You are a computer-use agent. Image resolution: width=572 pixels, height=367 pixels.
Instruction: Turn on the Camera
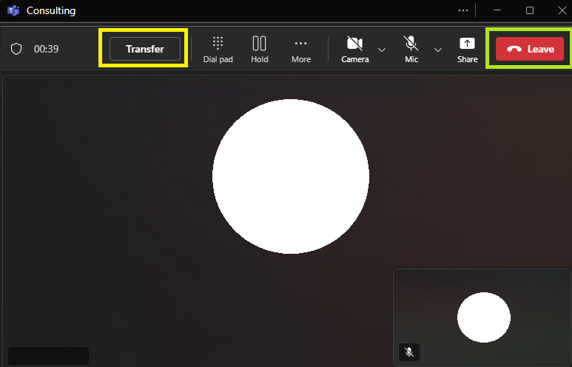[354, 50]
